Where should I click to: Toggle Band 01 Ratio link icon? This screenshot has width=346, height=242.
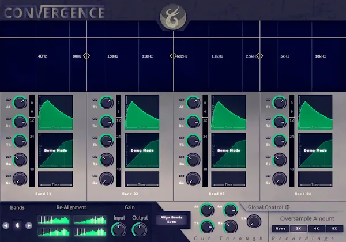point(9,157)
